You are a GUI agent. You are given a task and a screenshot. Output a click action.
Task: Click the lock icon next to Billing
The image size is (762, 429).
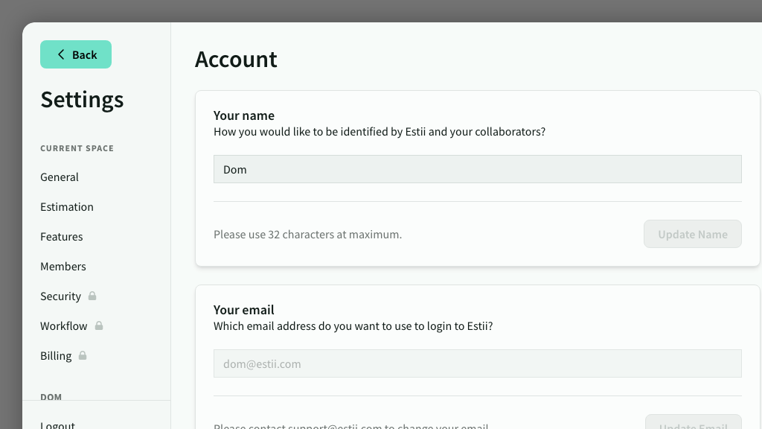(83, 355)
